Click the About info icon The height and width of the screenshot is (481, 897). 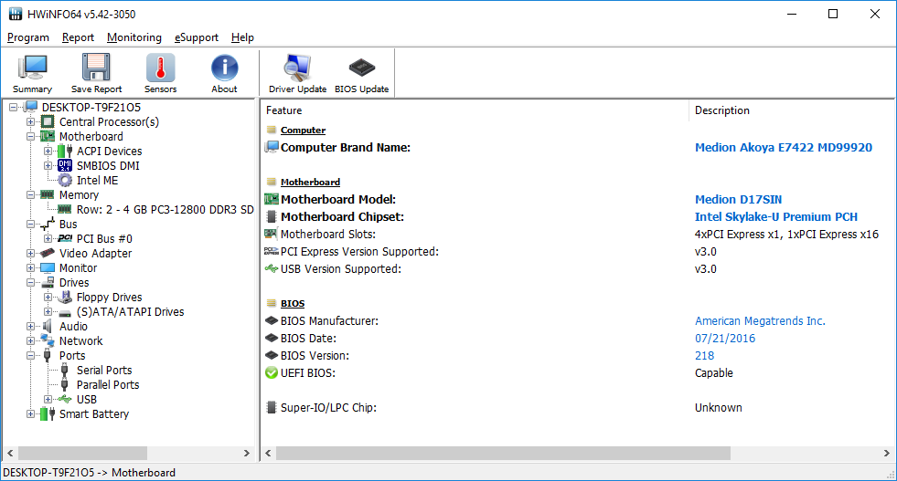(224, 73)
